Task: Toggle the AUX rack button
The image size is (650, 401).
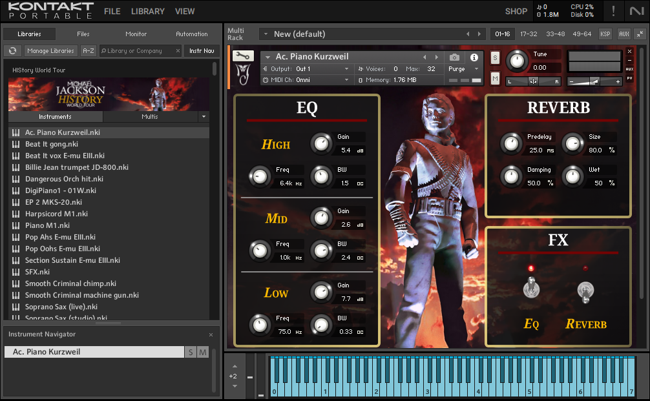Action: [624, 34]
